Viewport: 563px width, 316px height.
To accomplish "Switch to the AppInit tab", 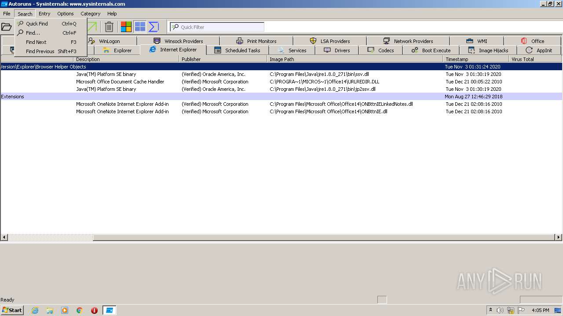I will [x=539, y=50].
